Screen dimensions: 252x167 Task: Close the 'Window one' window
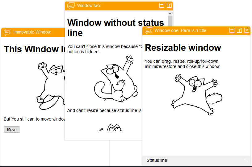click(x=246, y=30)
